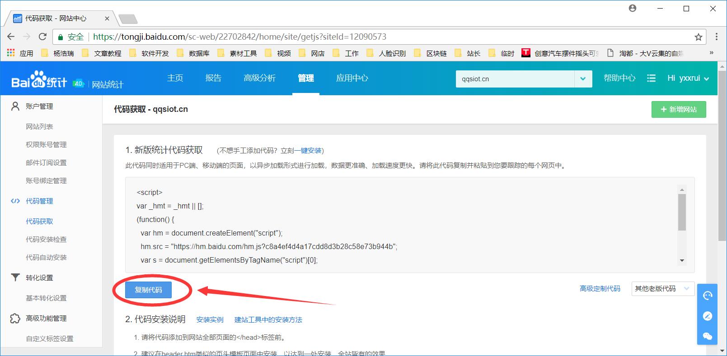Select 账号绑定管理 in the sidebar

(x=46, y=181)
